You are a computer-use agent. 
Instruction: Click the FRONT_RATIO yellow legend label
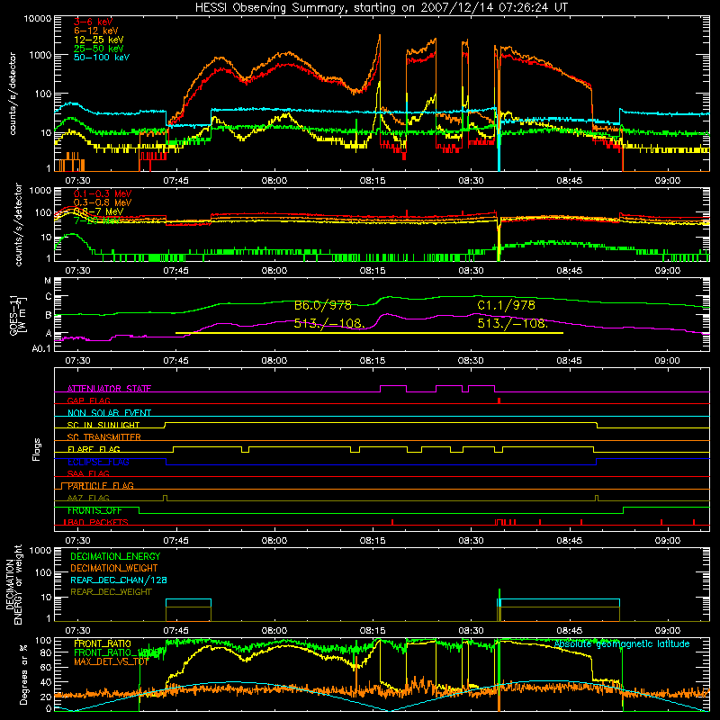pos(103,643)
